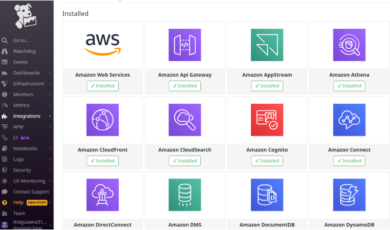Screen dimensions: 390x230
Task: Click the Metrics gauge icon
Action: coord(5,105)
